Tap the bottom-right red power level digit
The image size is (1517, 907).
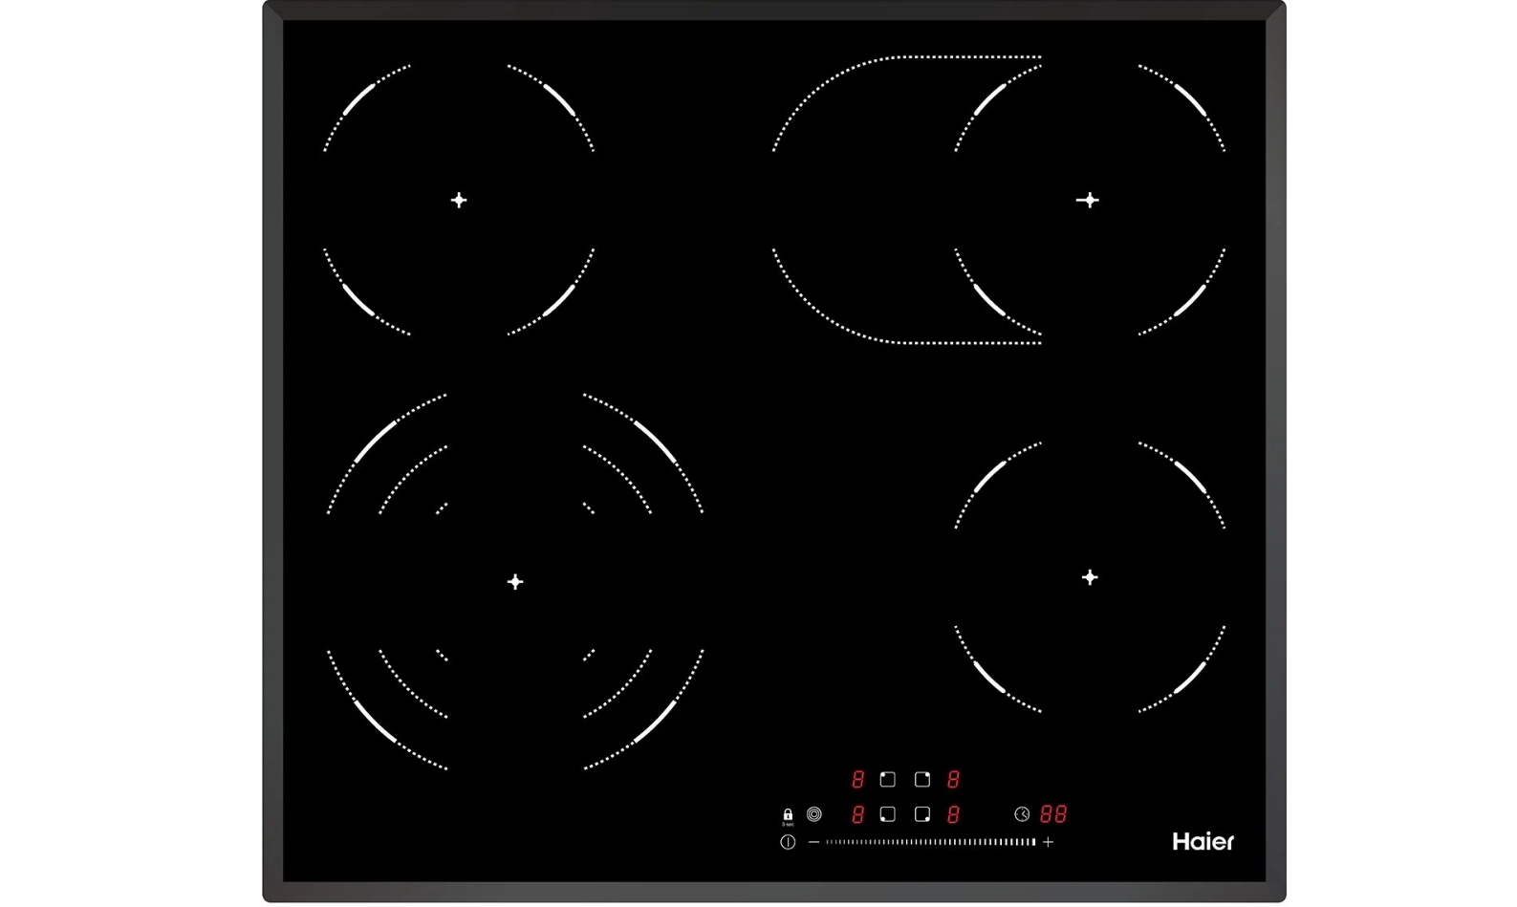point(953,814)
